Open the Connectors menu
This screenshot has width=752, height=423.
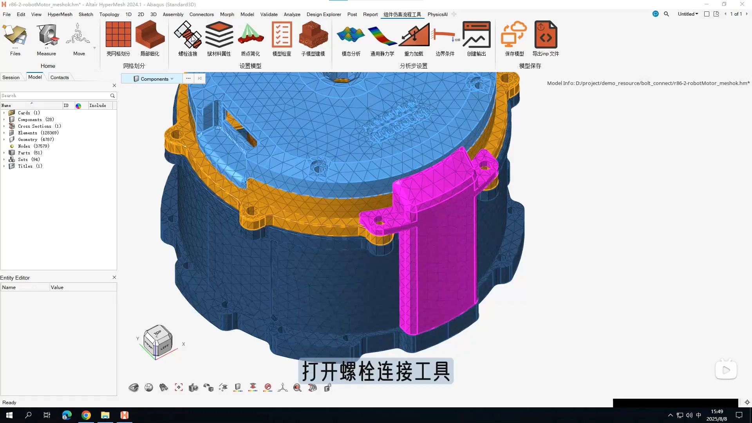click(201, 14)
